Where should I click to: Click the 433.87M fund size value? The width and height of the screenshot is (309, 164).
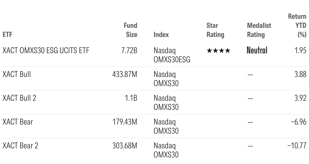(125, 75)
